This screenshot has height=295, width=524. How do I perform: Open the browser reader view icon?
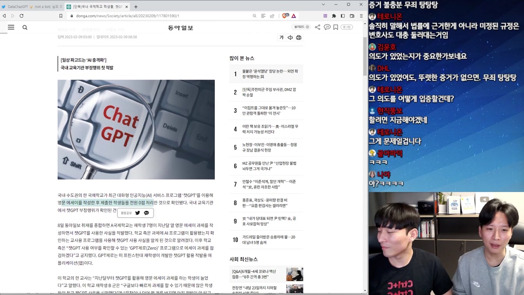coord(263,16)
